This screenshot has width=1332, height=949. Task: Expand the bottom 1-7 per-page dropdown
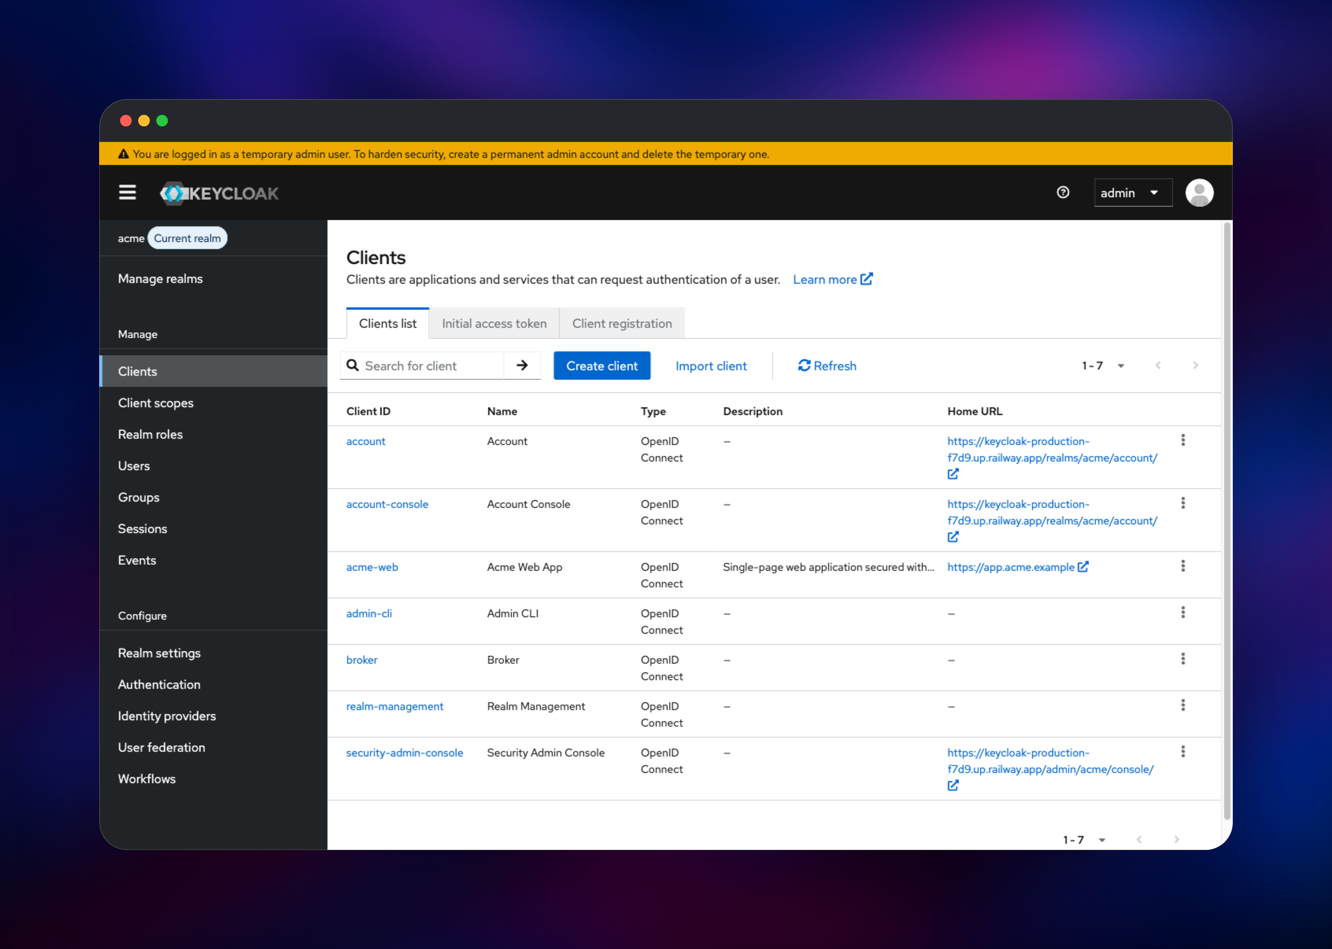(1084, 839)
